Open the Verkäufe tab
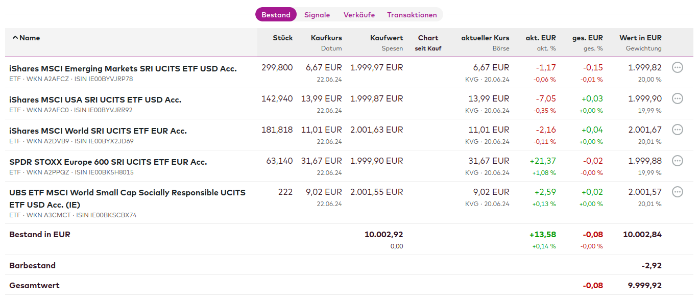The width and height of the screenshot is (699, 304). (x=359, y=15)
